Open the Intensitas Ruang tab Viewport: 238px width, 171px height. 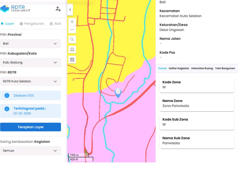[202, 68]
